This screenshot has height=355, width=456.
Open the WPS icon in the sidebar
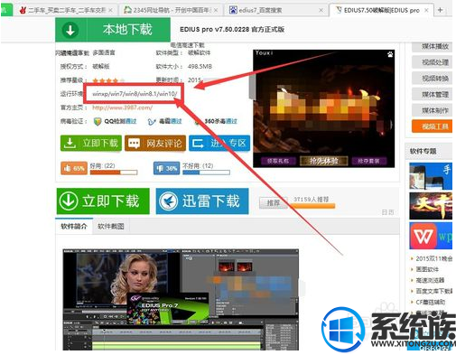pos(431,236)
